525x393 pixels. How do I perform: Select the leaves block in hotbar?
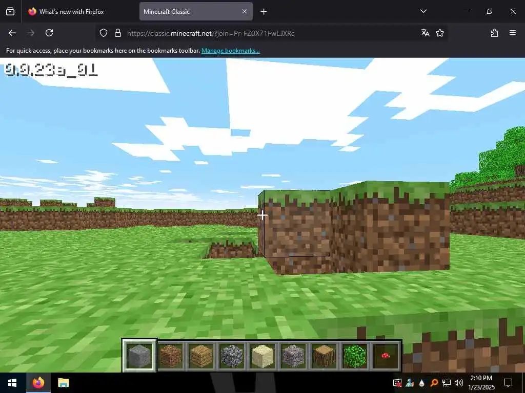click(355, 356)
